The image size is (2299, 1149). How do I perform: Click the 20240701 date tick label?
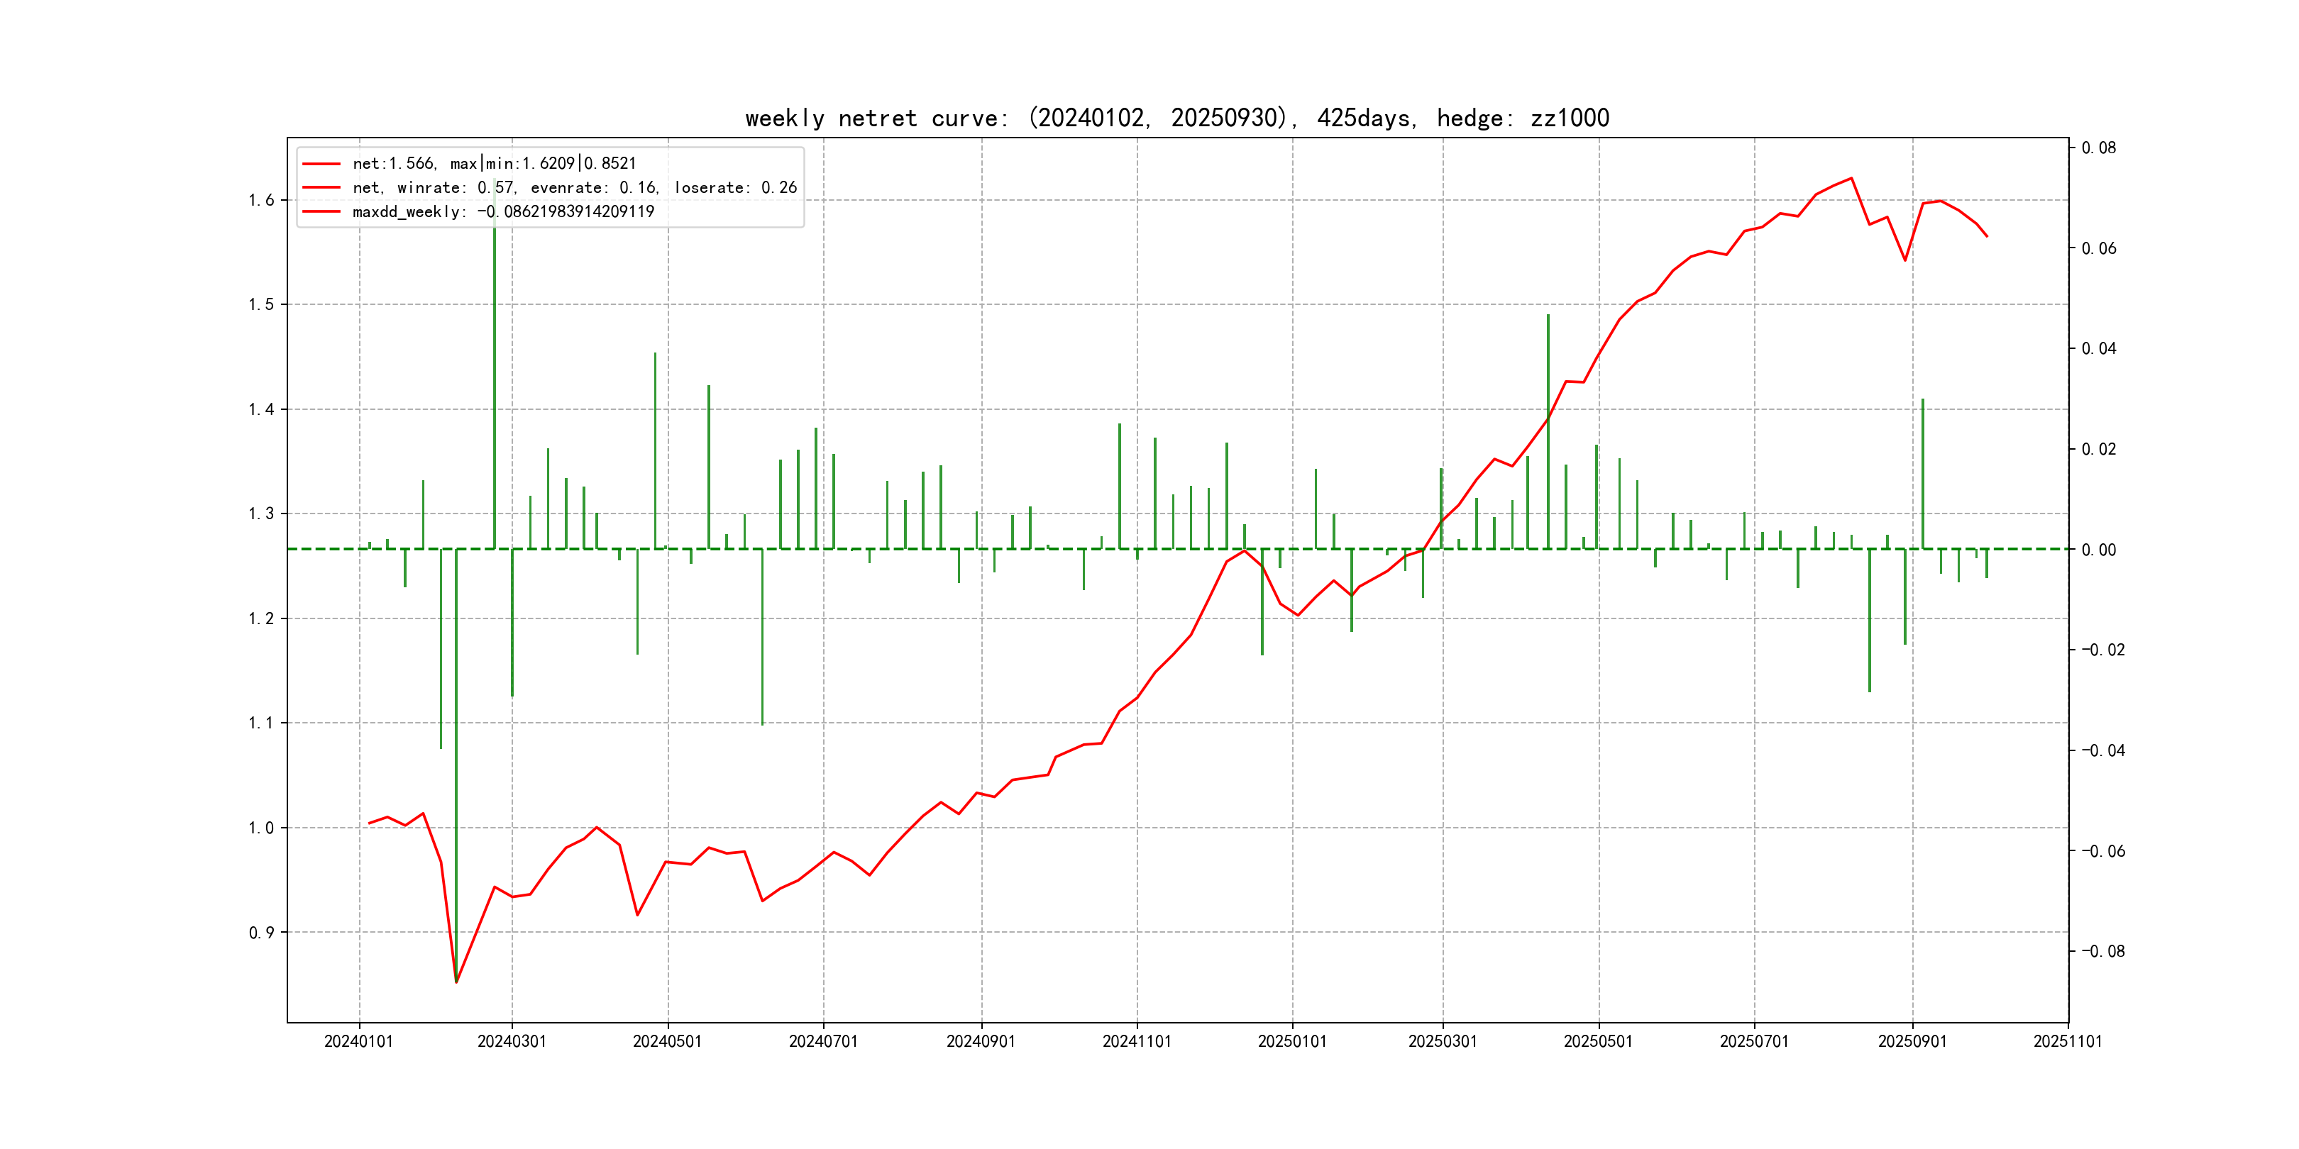823,1041
